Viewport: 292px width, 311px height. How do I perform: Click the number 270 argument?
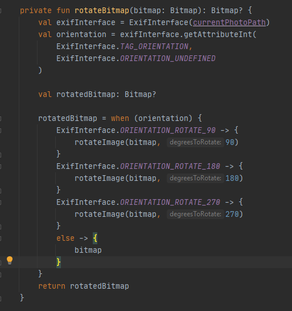coord(232,214)
